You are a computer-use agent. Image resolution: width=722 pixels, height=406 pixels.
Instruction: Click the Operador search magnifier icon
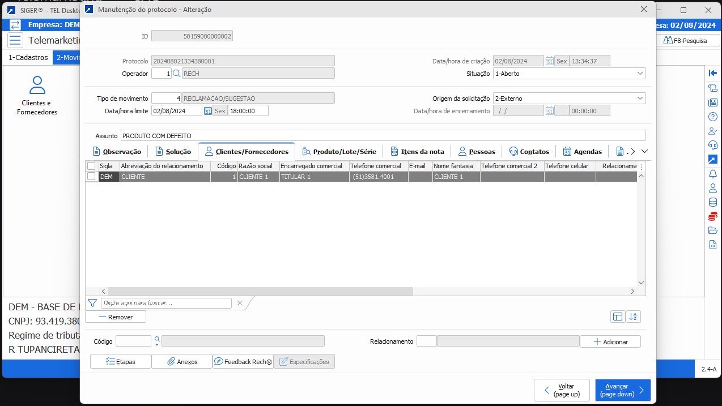[x=176, y=74]
